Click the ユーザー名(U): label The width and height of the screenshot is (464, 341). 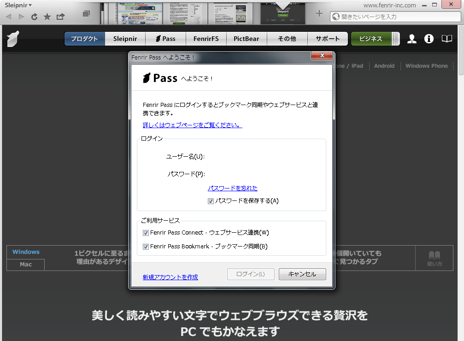(x=185, y=157)
